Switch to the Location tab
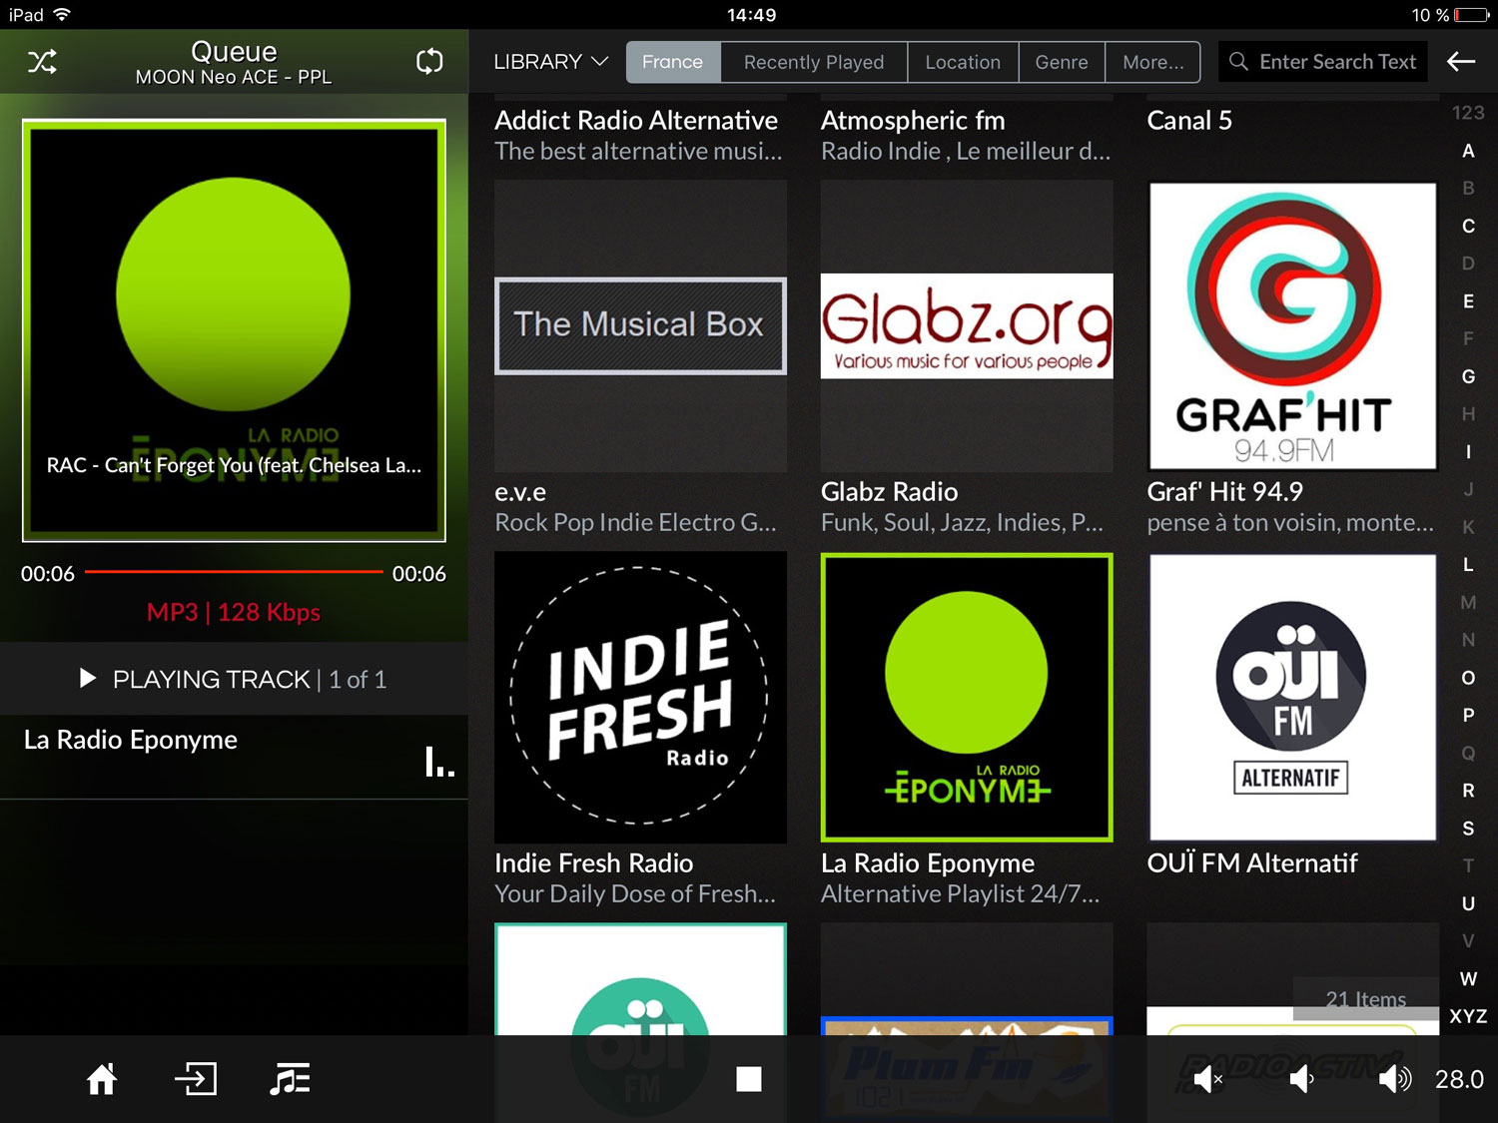1498x1123 pixels. coord(963,62)
